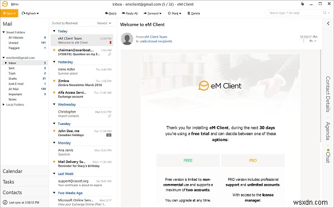334x208 pixels.
Task: Open the support@cacert.org certificate email
Action: click(82, 183)
